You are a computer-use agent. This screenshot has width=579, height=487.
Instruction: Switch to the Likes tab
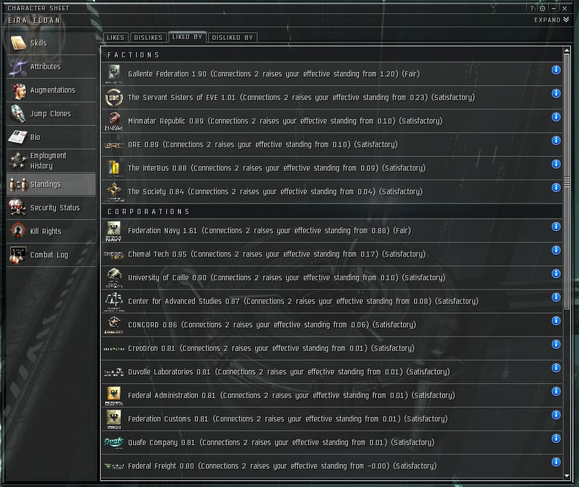tap(116, 38)
